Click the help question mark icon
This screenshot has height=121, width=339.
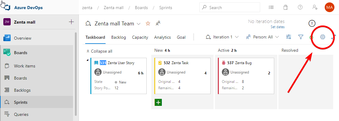click(300, 7)
